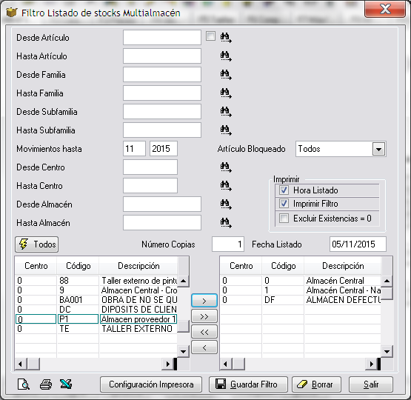The width and height of the screenshot is (411, 400).
Task: Click binoculars lookup for Hasta Familia
Action: (226, 93)
